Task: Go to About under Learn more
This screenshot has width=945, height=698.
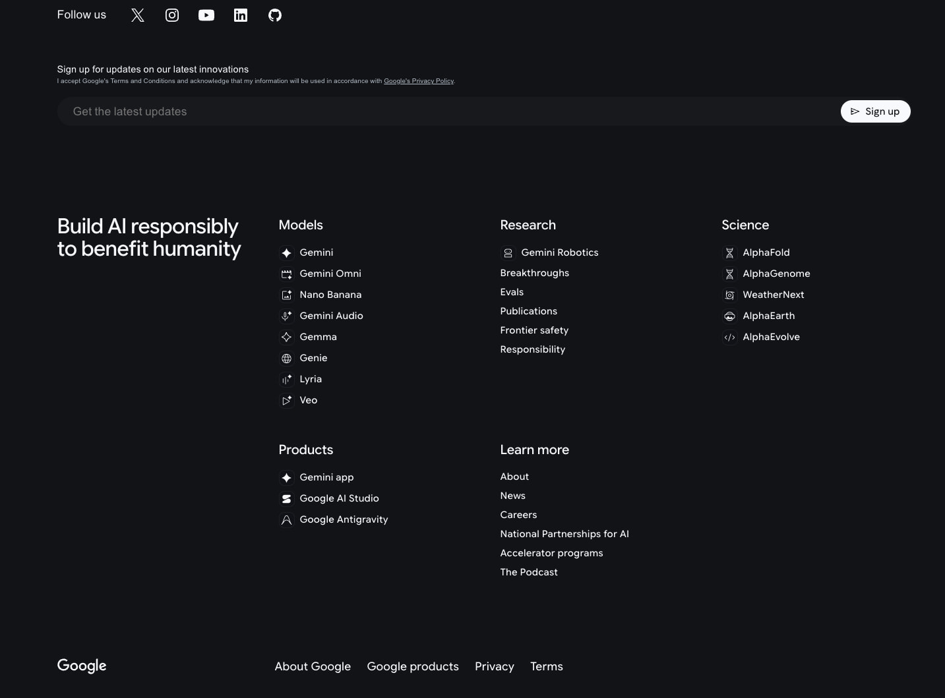Action: tap(514, 477)
